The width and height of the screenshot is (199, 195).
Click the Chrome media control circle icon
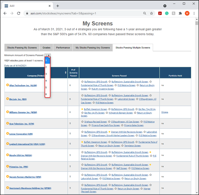click(x=165, y=6)
